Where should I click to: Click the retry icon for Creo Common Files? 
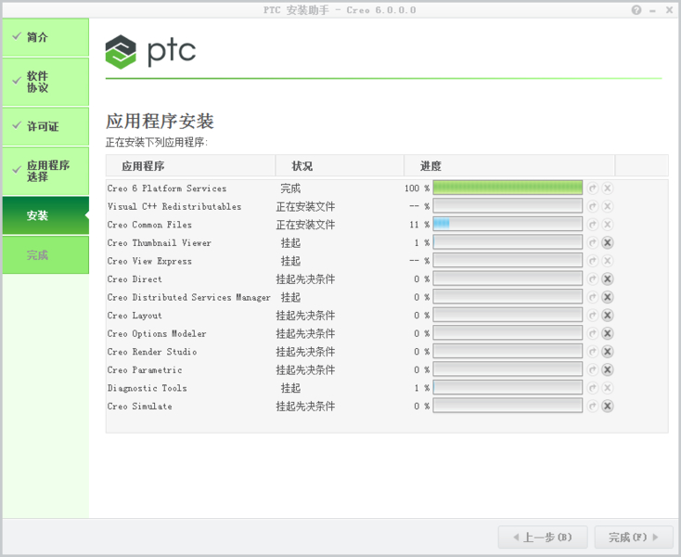[593, 225]
